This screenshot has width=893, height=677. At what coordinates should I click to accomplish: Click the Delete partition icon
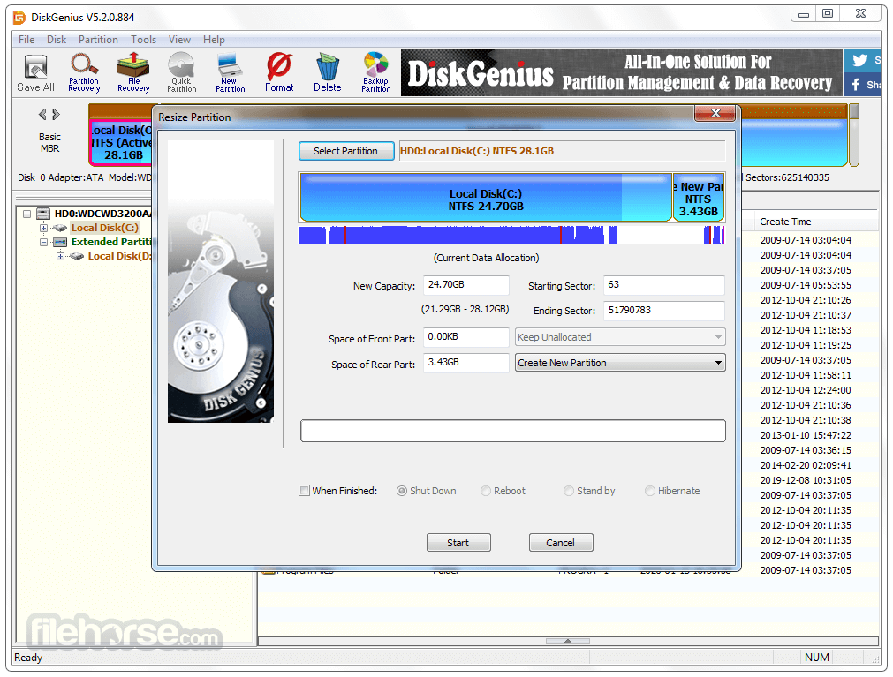328,73
